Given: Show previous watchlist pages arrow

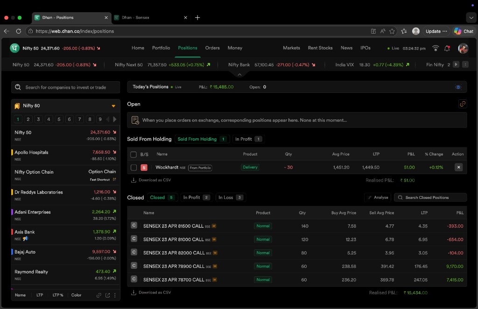Looking at the screenshot, I should click(x=108, y=119).
